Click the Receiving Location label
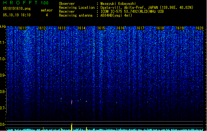 click(x=77, y=8)
